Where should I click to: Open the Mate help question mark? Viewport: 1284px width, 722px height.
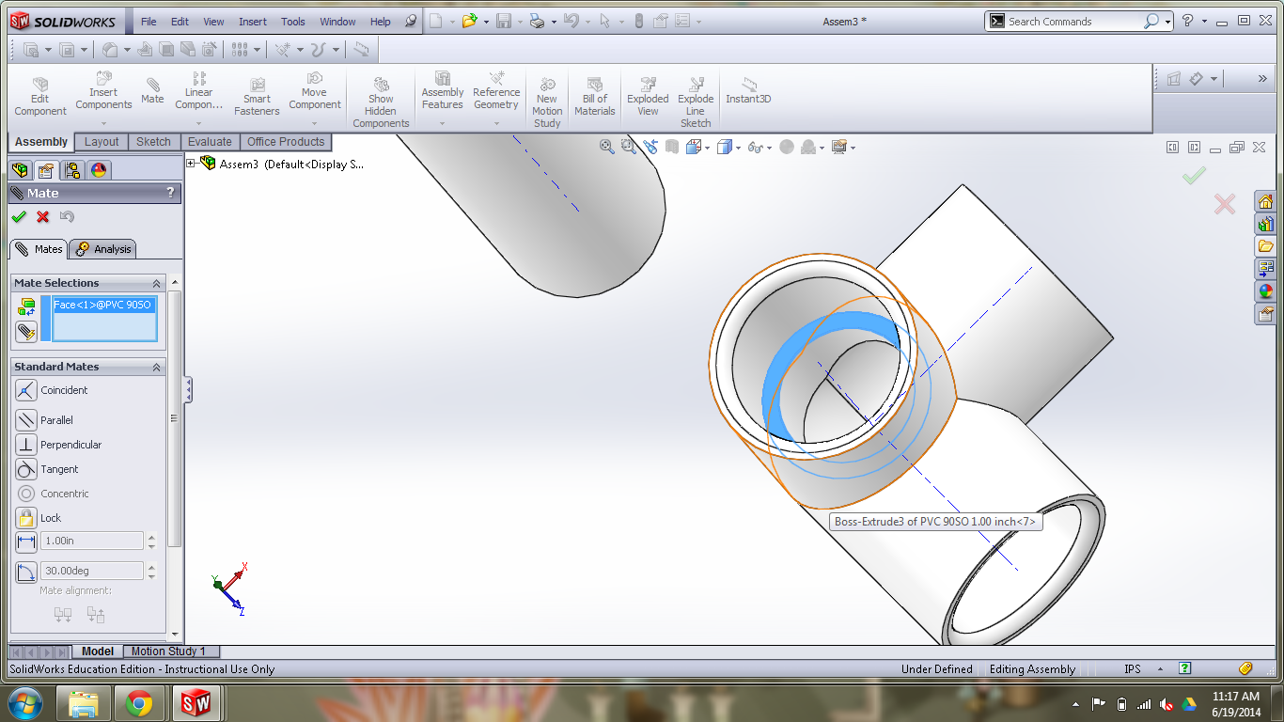170,193
